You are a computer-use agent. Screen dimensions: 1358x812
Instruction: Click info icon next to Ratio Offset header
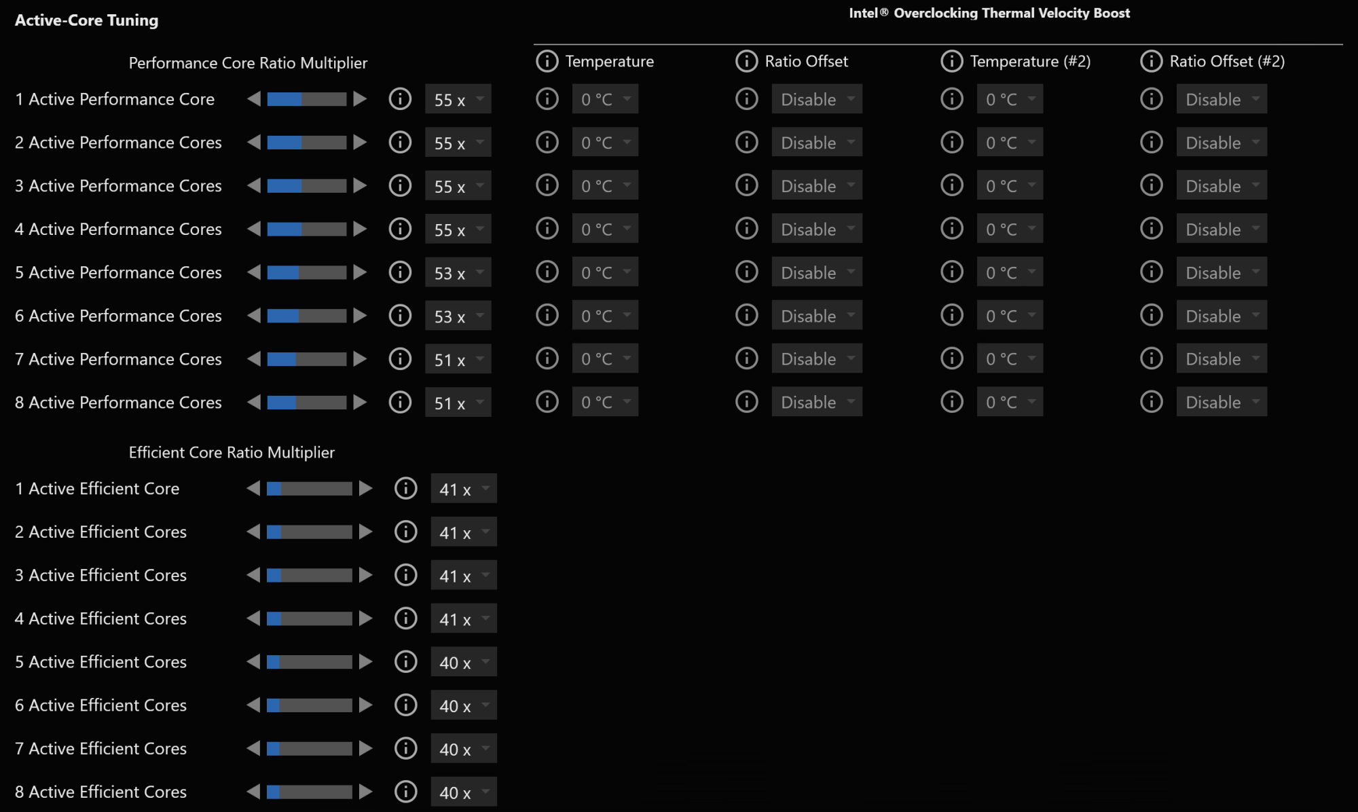click(x=746, y=61)
